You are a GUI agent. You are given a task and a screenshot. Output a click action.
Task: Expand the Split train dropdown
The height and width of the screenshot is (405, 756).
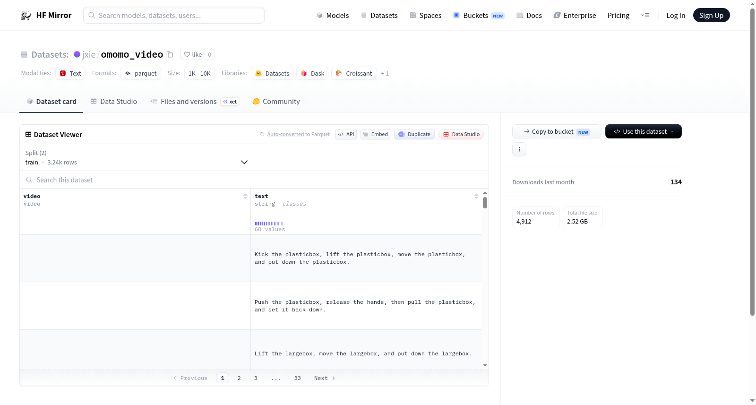tap(137, 157)
